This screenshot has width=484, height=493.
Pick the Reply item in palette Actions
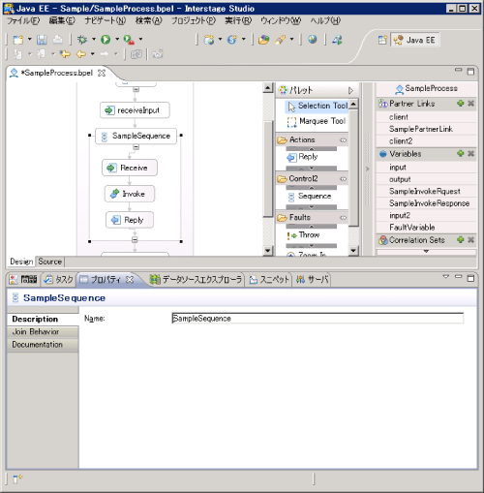point(302,157)
